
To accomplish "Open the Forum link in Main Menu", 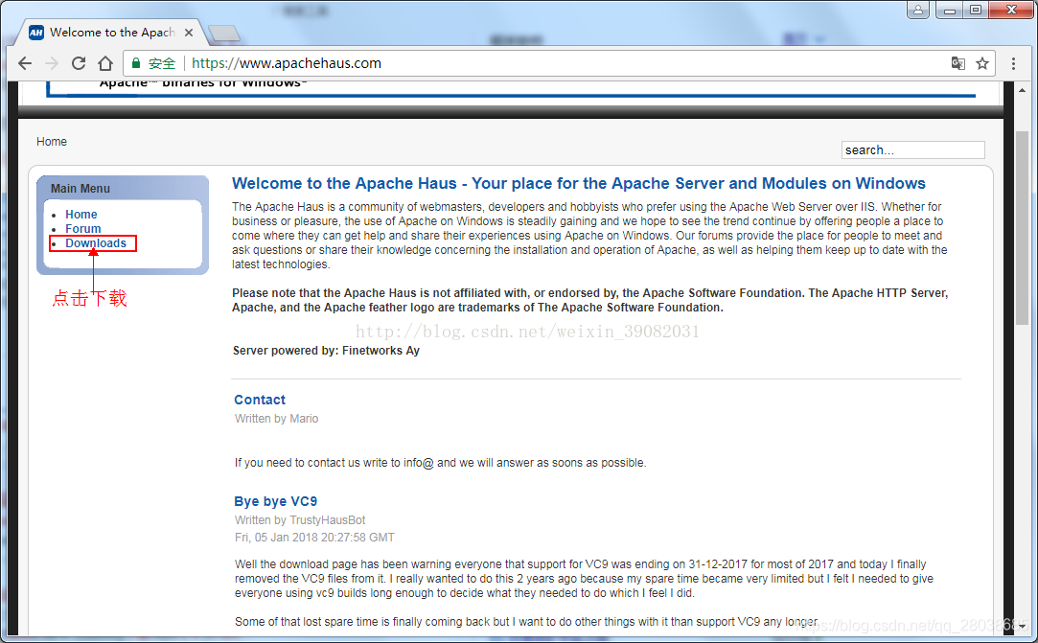I will [x=82, y=229].
